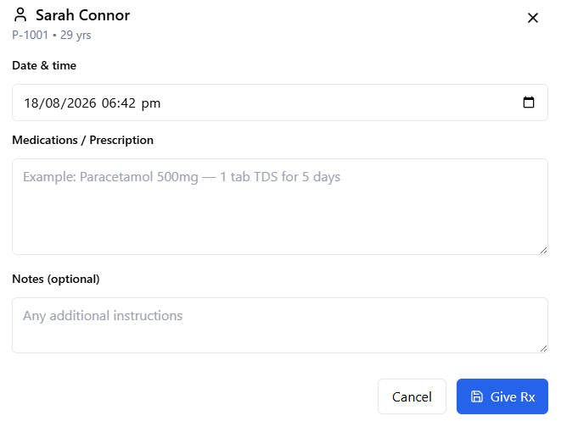This screenshot has height=421, width=561.
Task: Click the Cancel button
Action: pos(412,396)
